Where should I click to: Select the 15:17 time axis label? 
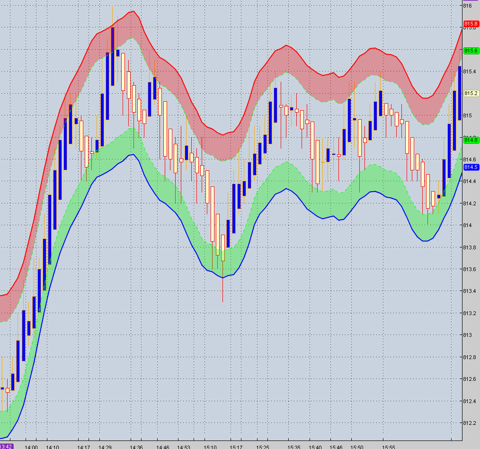(236, 447)
